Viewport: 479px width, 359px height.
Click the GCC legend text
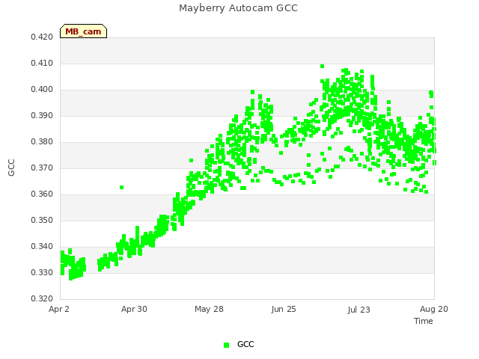click(x=245, y=344)
